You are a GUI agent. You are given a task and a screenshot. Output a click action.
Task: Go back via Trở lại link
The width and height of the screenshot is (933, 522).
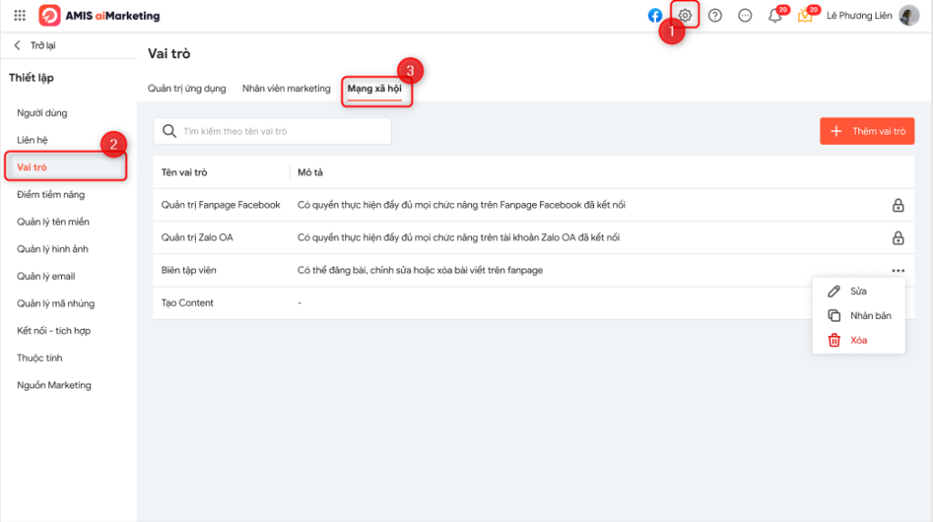[43, 46]
